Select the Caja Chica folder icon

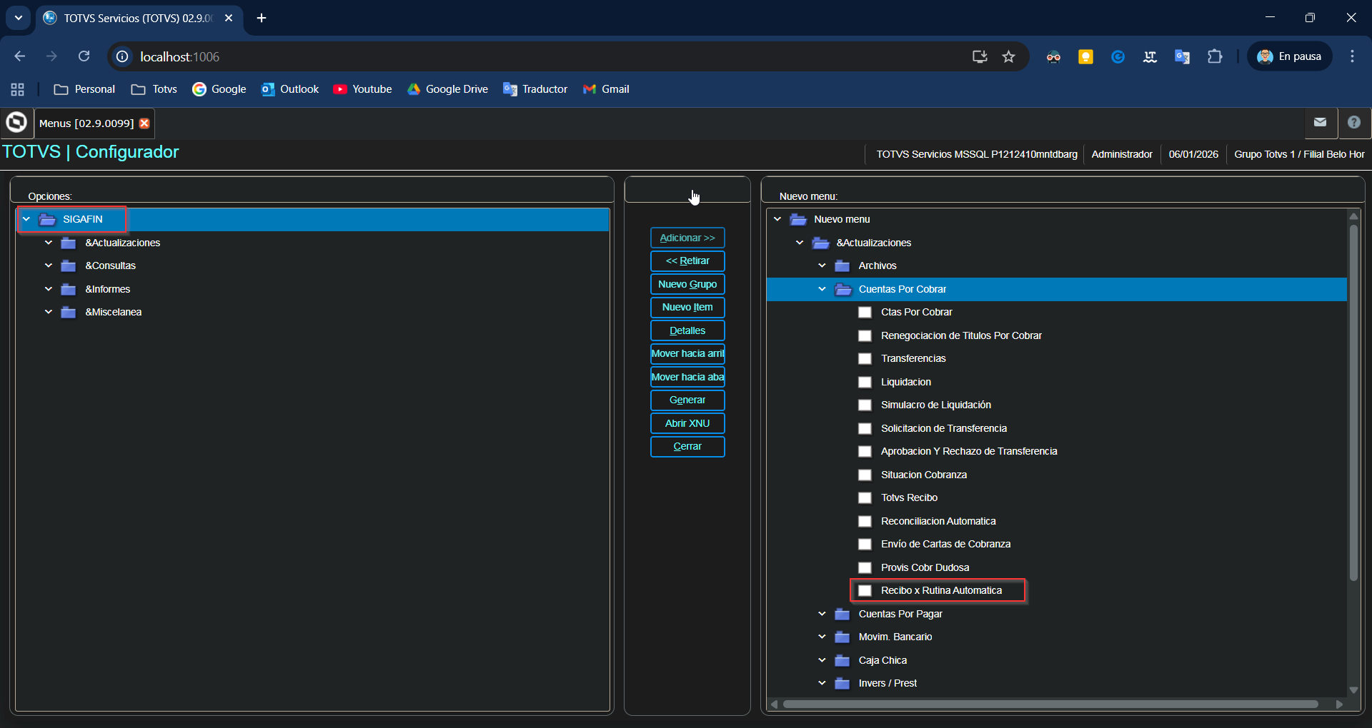tap(842, 660)
